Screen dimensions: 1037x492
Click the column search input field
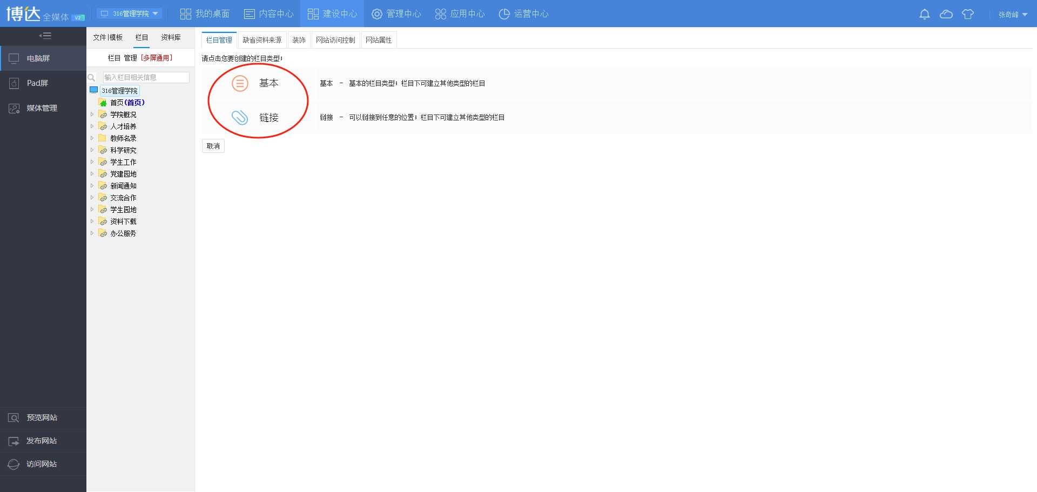[x=146, y=77]
